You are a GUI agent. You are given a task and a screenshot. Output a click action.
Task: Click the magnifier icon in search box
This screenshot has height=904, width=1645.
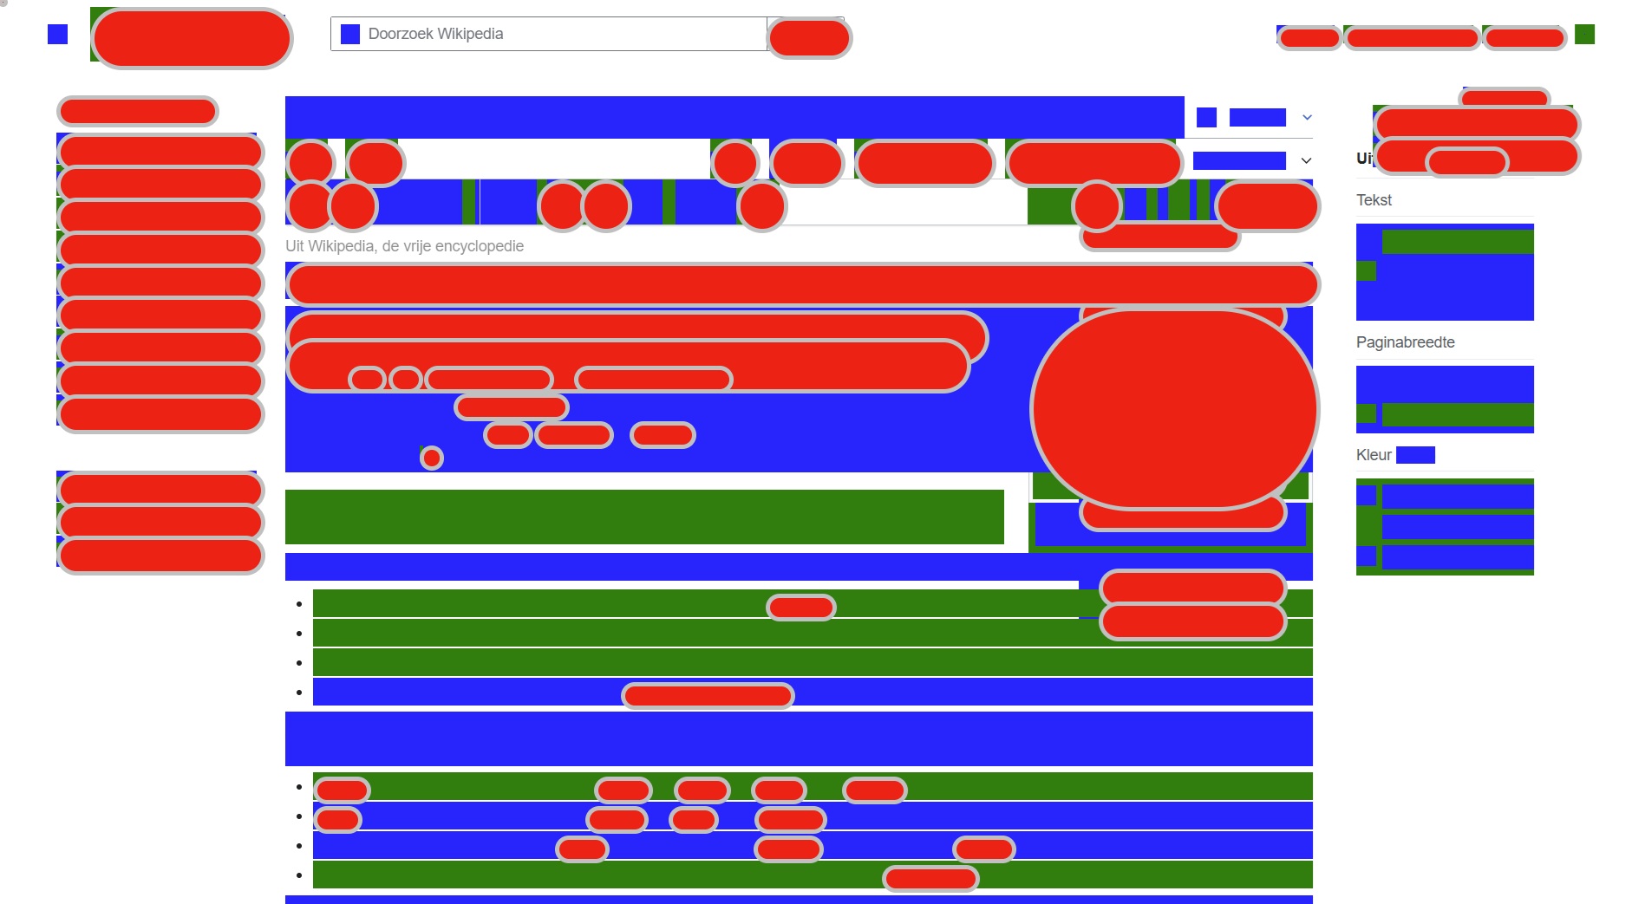[x=350, y=34]
